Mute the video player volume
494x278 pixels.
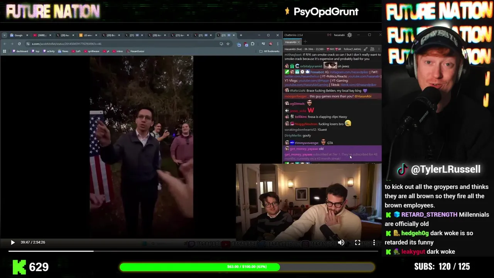341,242
